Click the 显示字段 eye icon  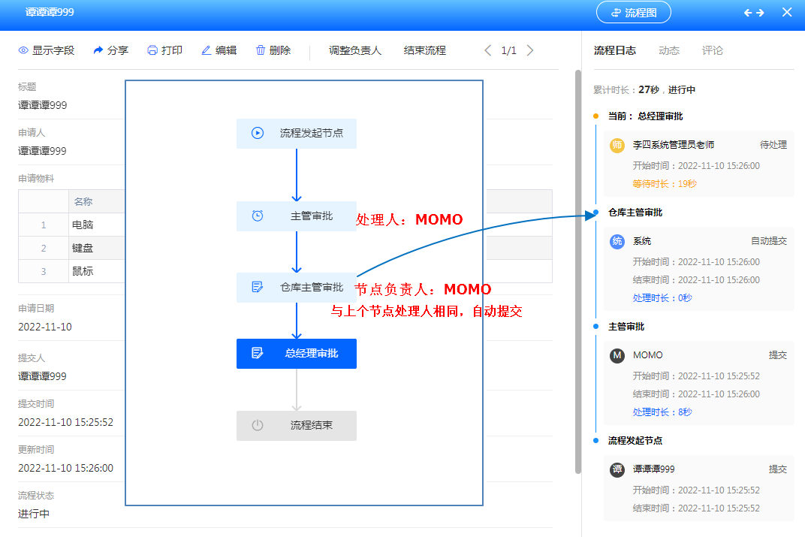coord(23,50)
